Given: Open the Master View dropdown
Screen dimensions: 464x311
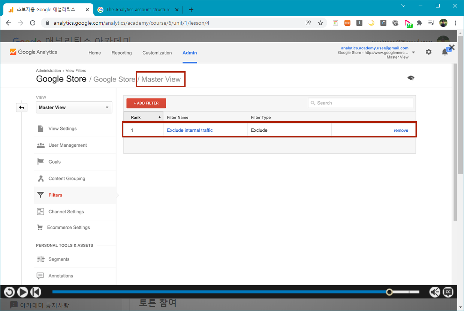Looking at the screenshot, I should pyautogui.click(x=74, y=107).
